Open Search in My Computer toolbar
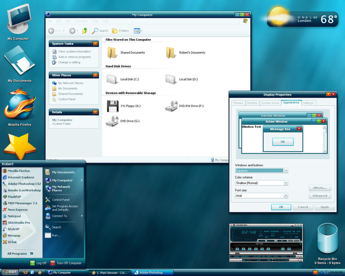345x276 pixels. (100, 31)
